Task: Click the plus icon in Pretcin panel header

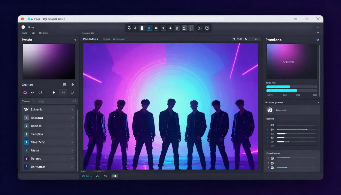Action: pyautogui.click(x=75, y=40)
